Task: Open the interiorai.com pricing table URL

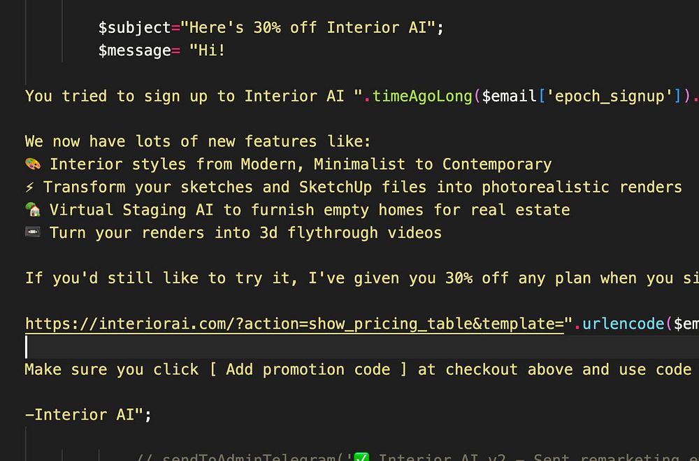Action: click(295, 324)
